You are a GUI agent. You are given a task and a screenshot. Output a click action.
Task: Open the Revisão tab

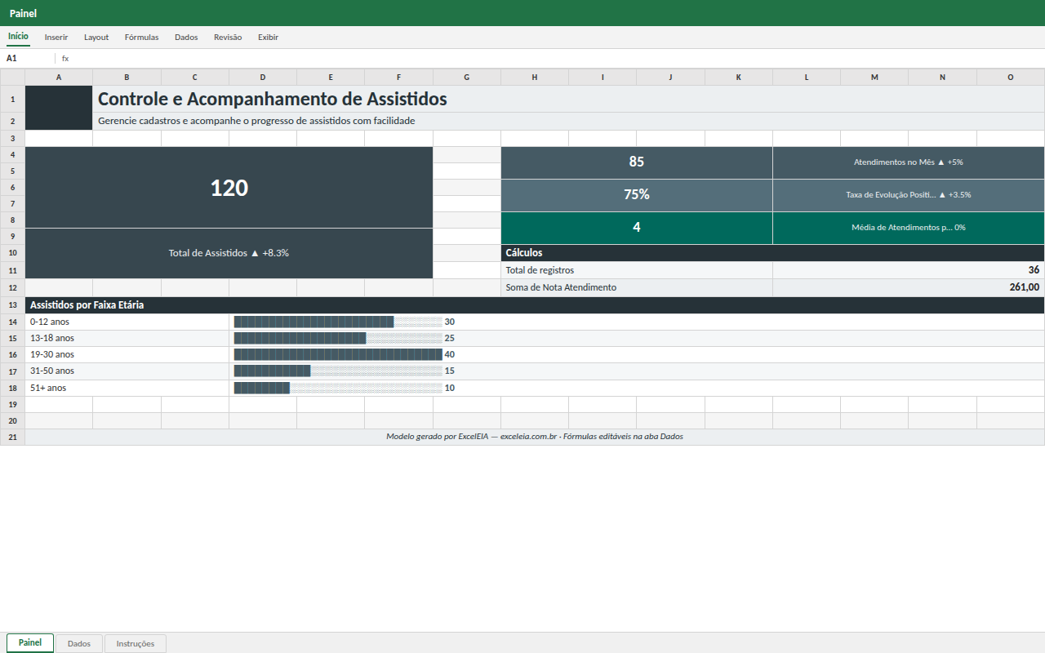(228, 37)
